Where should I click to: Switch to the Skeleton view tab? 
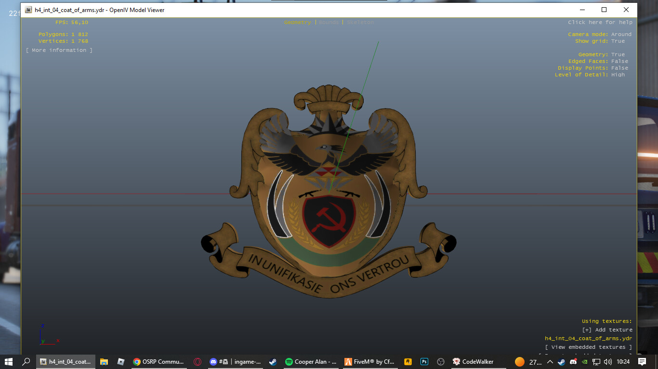(360, 22)
